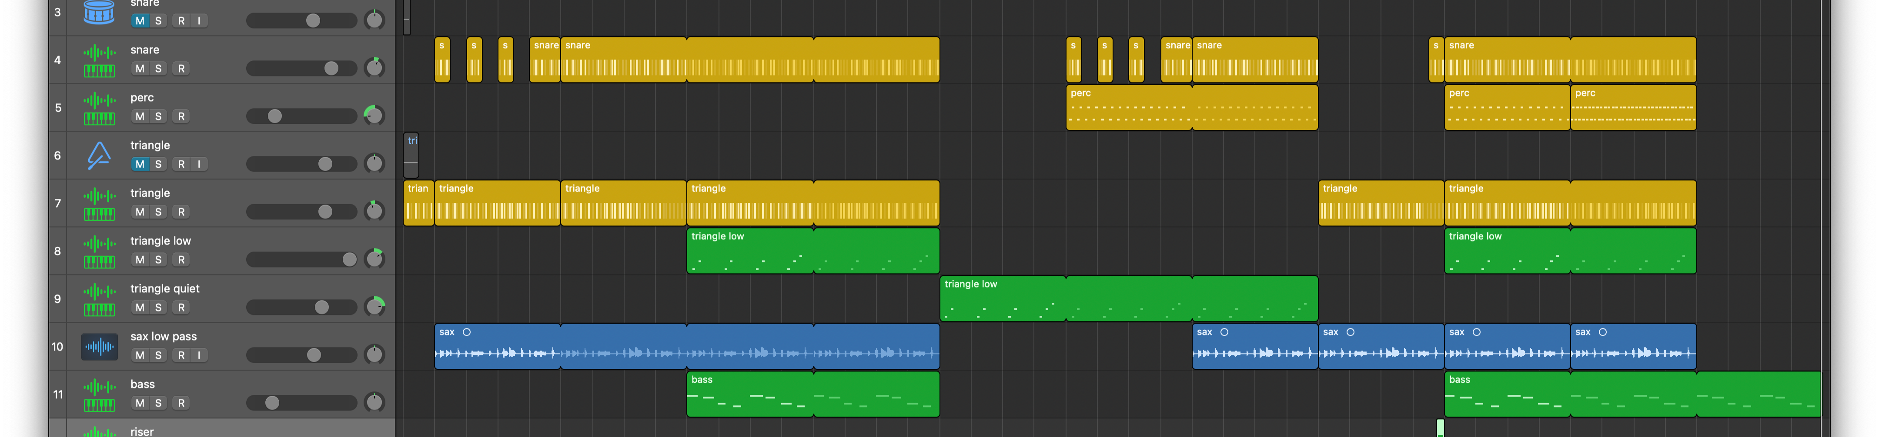Select the triangle low region on triangle quiet track
This screenshot has width=1879, height=437.
[1128, 298]
